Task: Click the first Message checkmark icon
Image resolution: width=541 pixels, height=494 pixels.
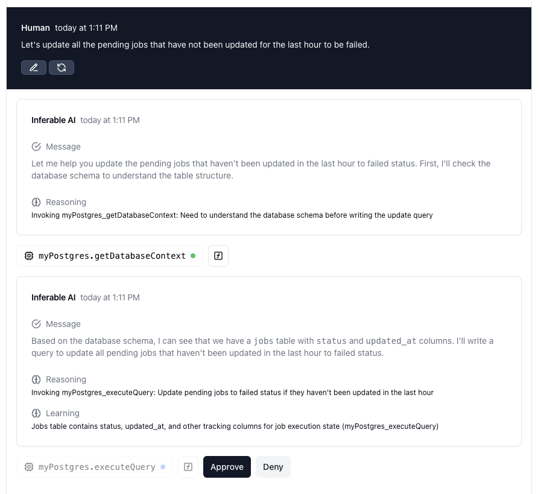Action: 36,147
